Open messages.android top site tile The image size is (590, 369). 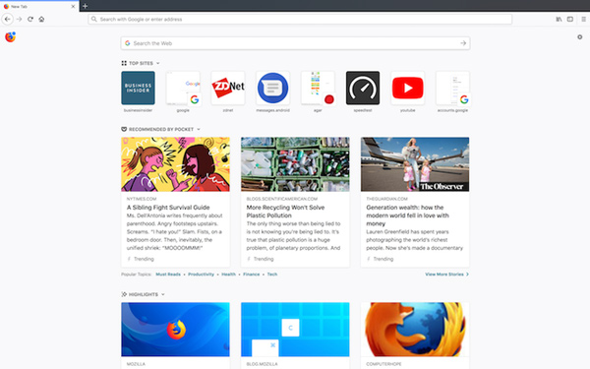[x=272, y=88]
